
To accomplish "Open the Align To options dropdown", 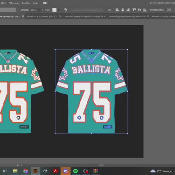I will (110, 10).
